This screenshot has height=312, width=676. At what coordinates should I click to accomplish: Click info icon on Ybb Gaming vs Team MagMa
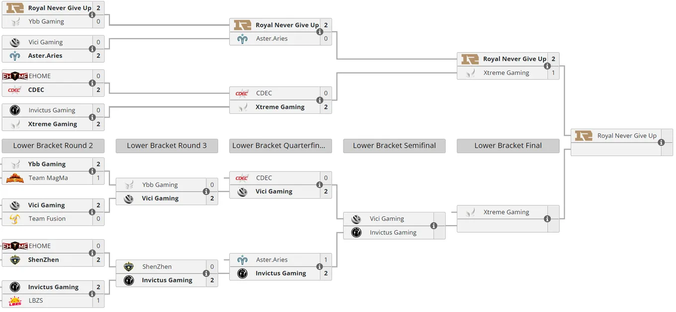pyautogui.click(x=92, y=171)
